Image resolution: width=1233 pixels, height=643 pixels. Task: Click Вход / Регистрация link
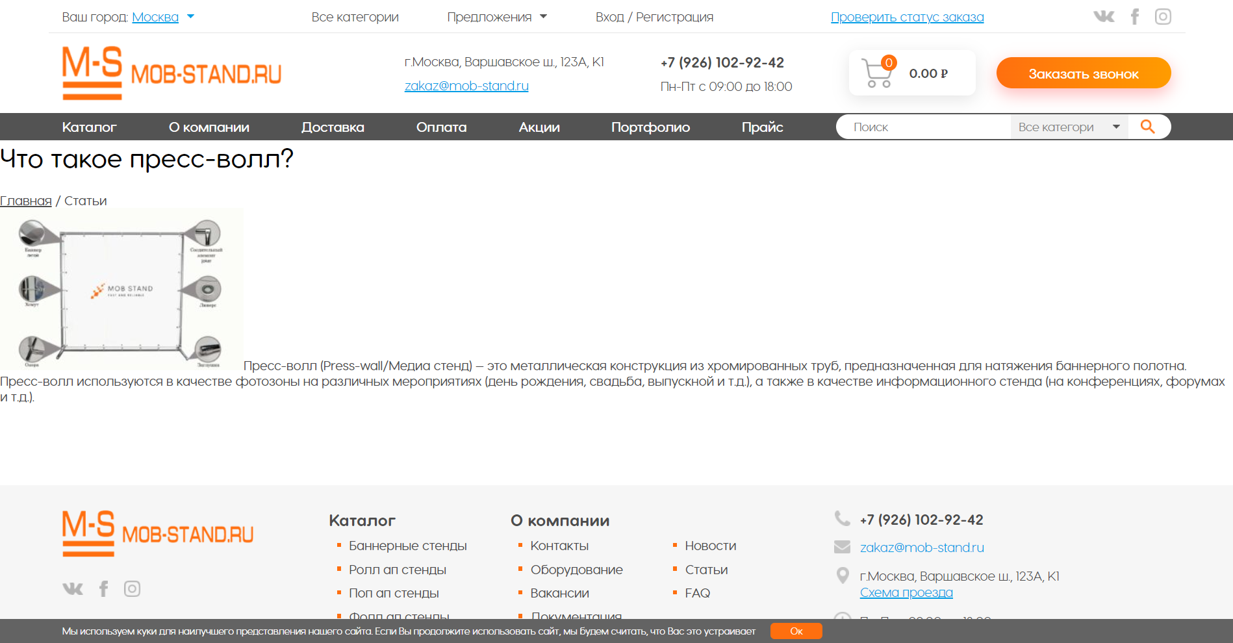[x=654, y=17]
